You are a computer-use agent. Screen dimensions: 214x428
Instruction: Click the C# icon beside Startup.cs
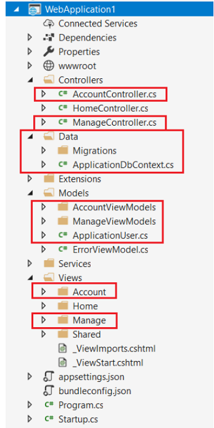coord(49,419)
